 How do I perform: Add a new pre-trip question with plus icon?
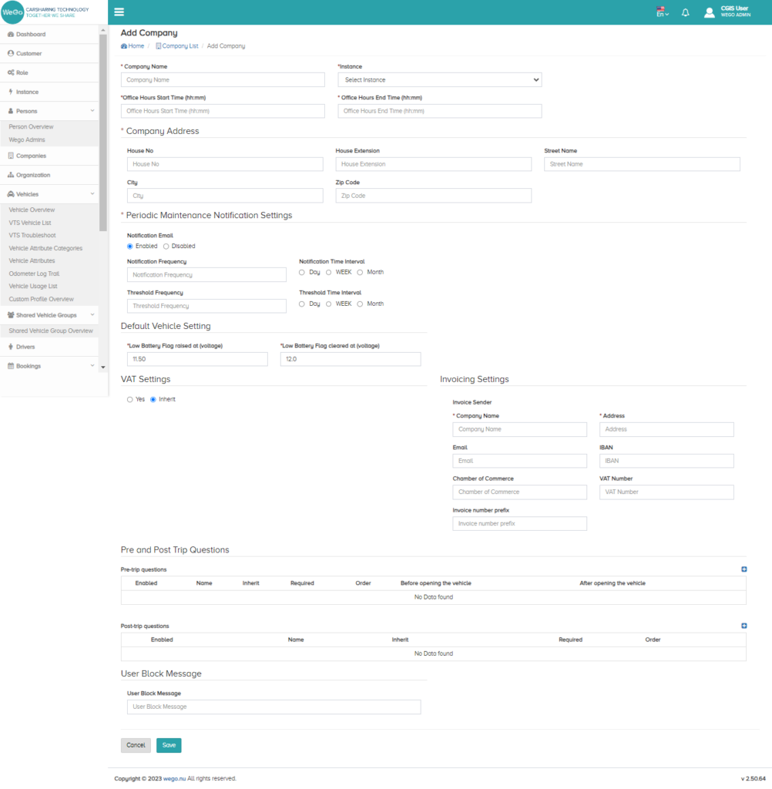743,569
